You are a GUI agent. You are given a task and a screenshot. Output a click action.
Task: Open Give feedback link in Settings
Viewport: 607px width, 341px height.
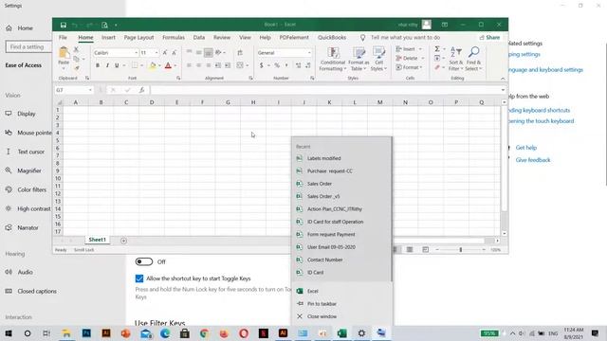533,160
